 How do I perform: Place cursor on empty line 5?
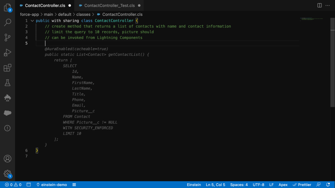pyautogui.click(x=167, y=43)
